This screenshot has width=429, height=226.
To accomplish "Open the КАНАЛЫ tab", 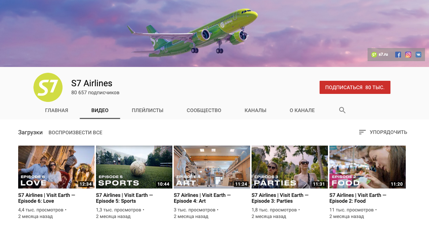I will pos(255,110).
